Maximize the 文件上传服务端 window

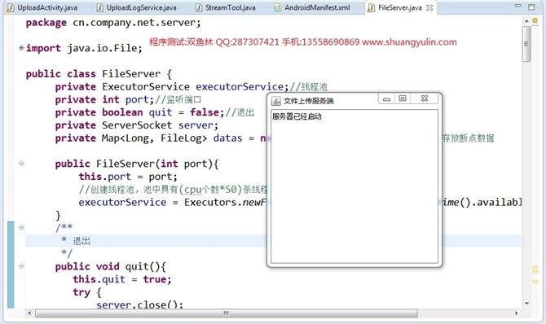click(403, 99)
